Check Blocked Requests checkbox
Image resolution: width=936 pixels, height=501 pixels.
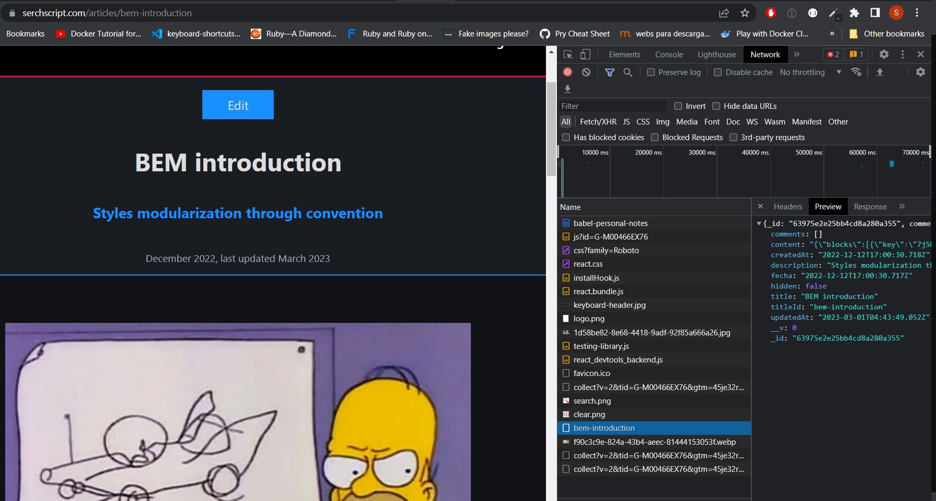[654, 137]
